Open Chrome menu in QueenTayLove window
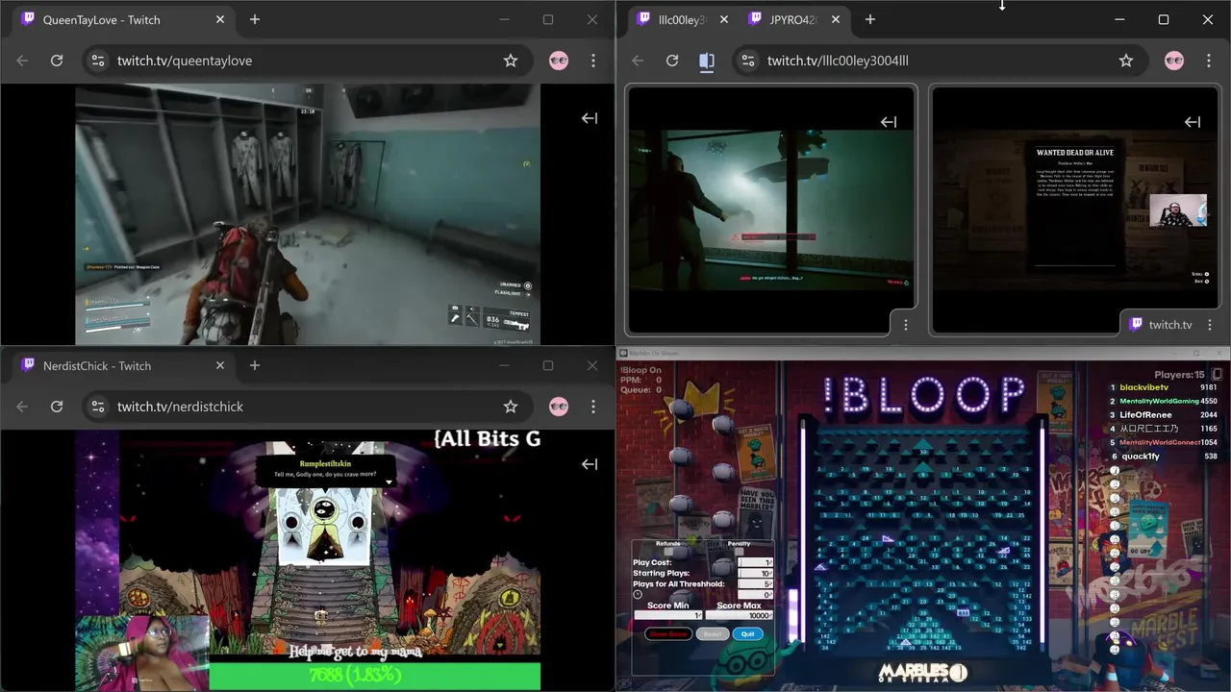Viewport: 1231px width, 692px height. point(593,61)
